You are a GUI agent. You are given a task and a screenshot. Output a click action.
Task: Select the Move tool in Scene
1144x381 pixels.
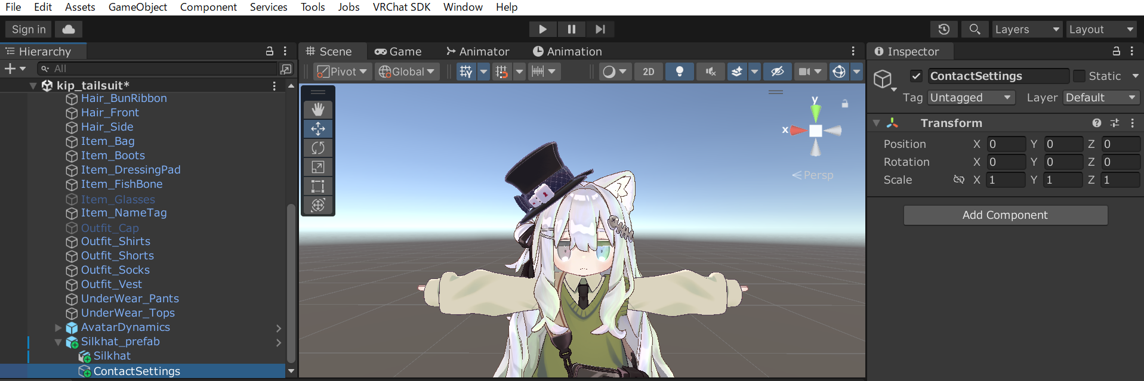[x=318, y=129]
